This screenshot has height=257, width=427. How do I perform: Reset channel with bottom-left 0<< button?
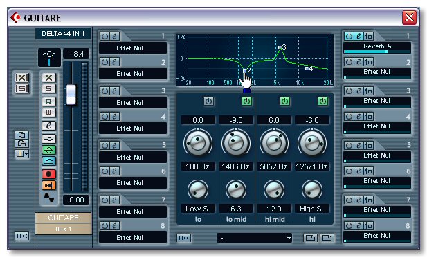point(21,236)
